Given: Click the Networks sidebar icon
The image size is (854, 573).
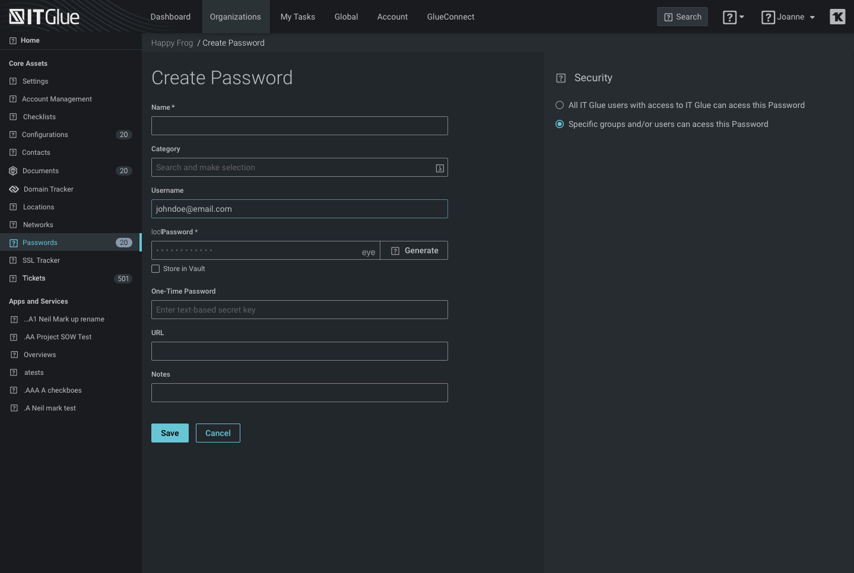Looking at the screenshot, I should click(x=13, y=225).
